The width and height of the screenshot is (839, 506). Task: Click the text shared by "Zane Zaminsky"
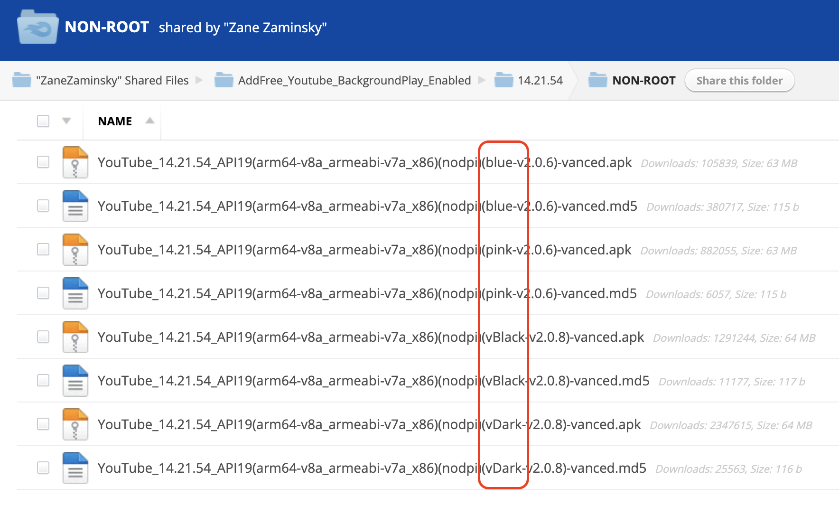click(x=242, y=28)
